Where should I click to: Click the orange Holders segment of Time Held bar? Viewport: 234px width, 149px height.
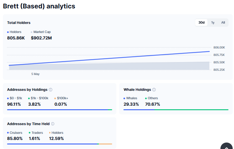pyautogui.click(x=105, y=144)
